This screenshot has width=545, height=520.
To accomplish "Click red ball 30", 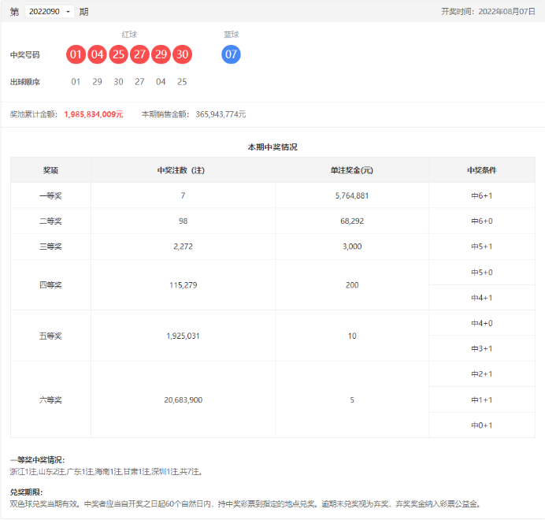I will pos(183,54).
